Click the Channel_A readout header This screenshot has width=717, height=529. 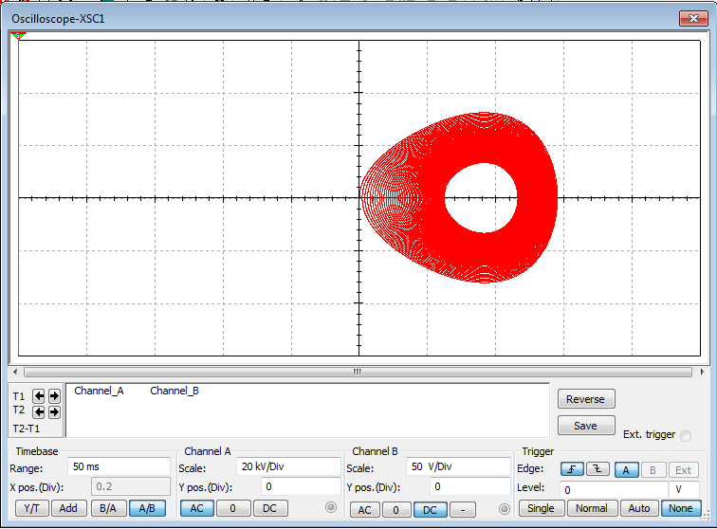pyautogui.click(x=99, y=391)
